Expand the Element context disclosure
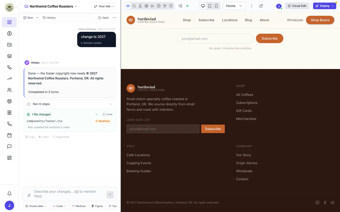The image size is (340, 212). click(91, 43)
